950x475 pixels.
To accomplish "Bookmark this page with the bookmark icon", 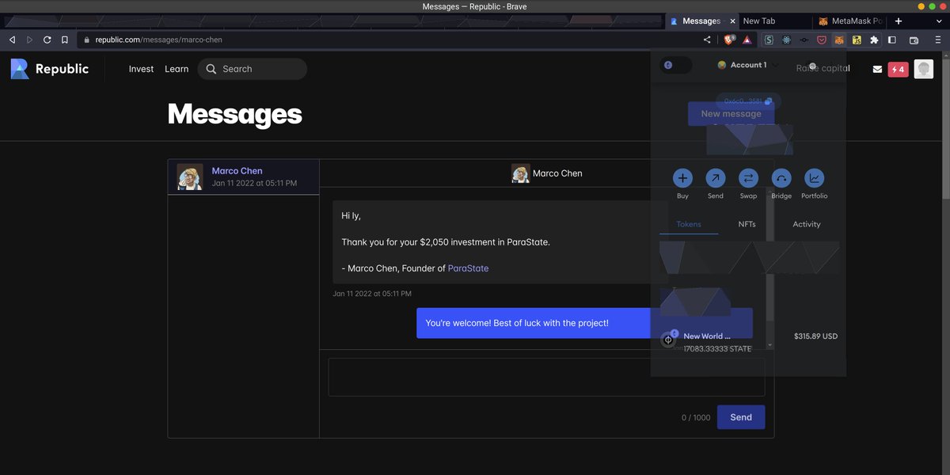I will point(65,40).
